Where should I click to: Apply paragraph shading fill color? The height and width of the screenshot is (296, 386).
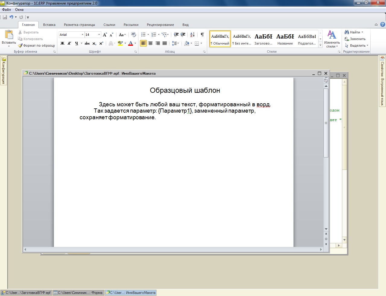click(x=187, y=43)
